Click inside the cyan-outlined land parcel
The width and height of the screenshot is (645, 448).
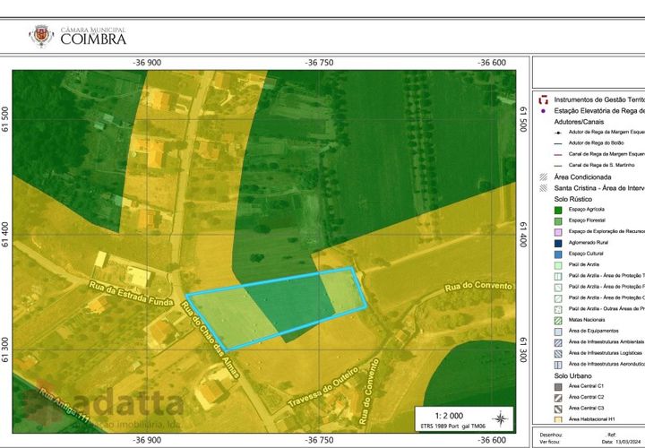click(279, 306)
